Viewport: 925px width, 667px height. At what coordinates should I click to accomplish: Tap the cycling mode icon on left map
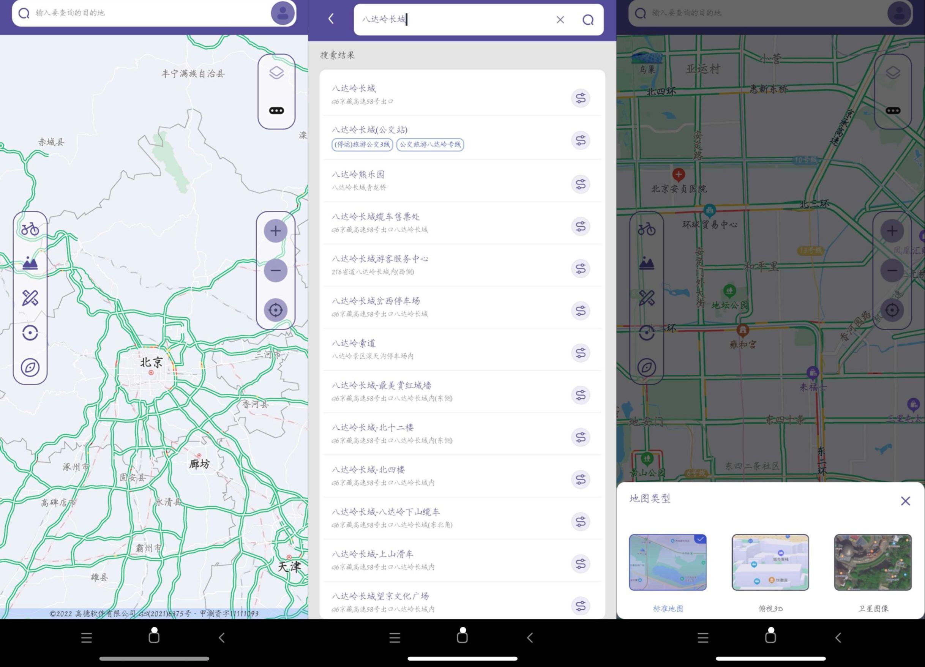pyautogui.click(x=30, y=229)
